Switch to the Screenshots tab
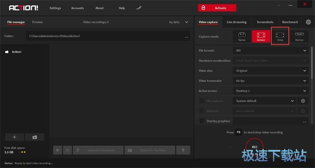This screenshot has height=168, width=315. [265, 22]
